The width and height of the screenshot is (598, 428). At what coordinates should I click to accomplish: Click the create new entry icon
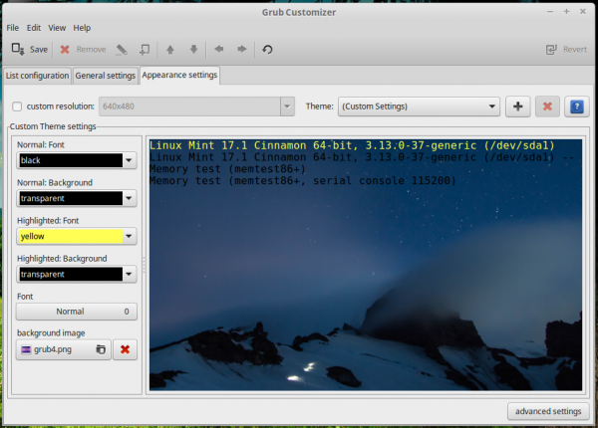click(145, 50)
